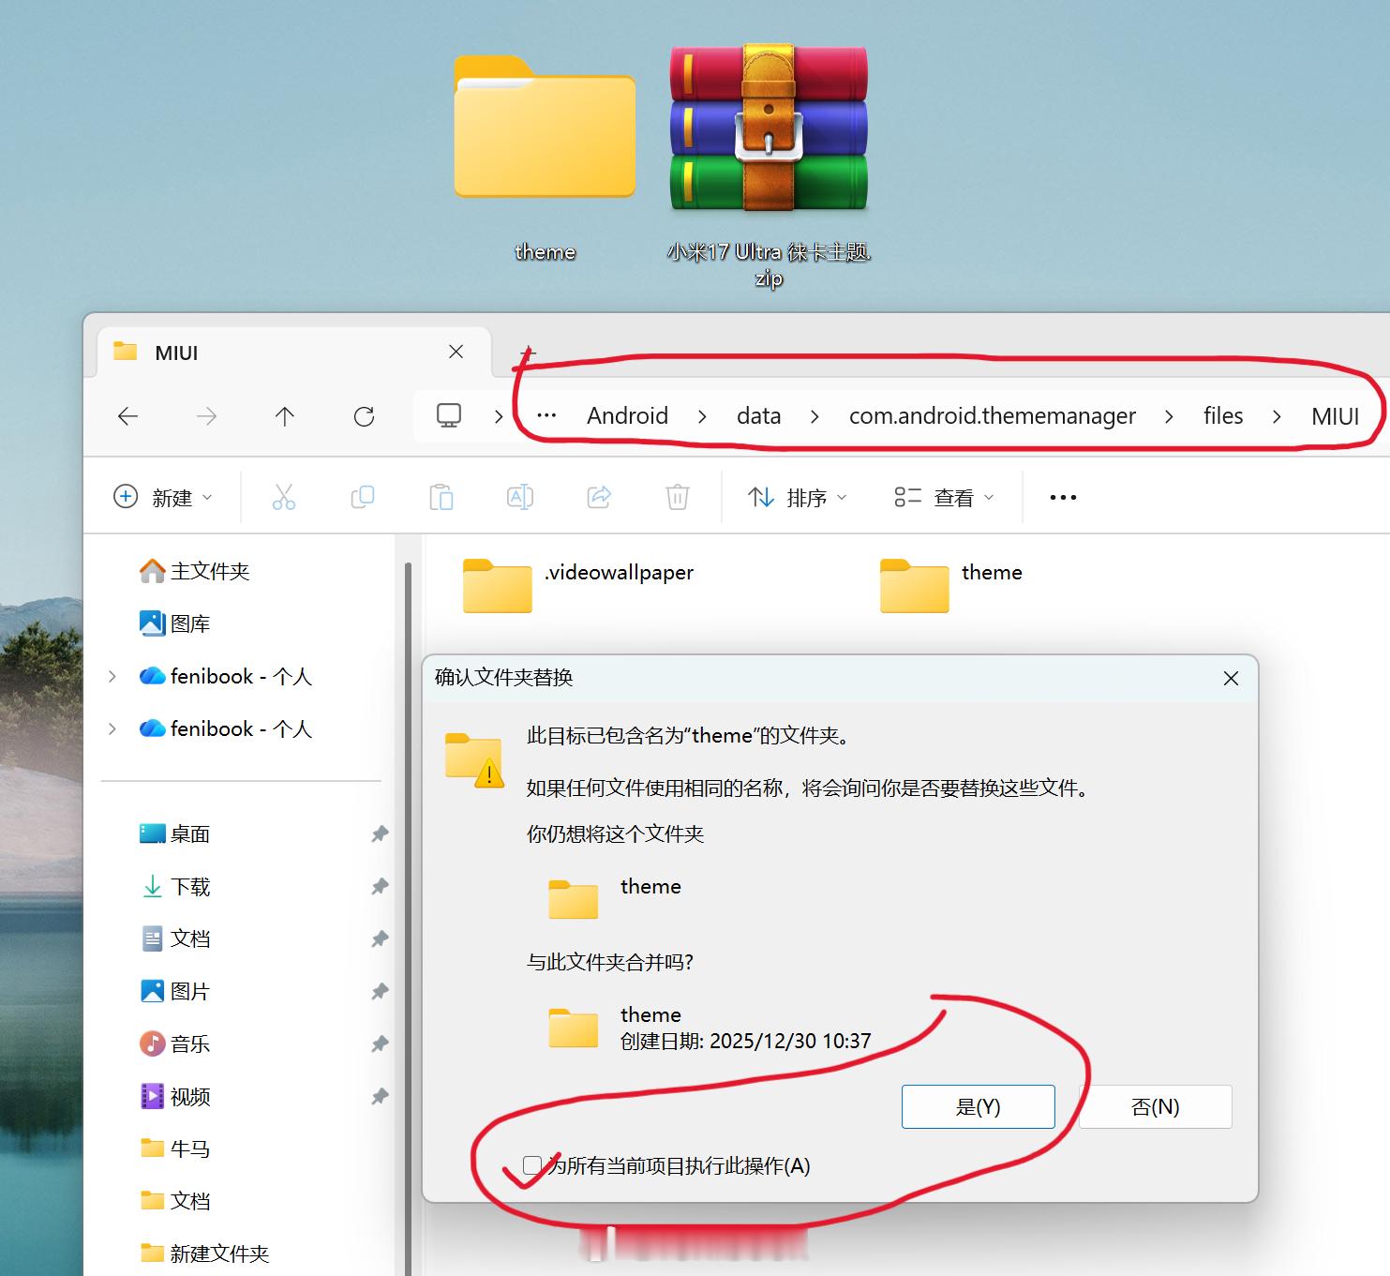The width and height of the screenshot is (1390, 1276).
Task: Click the Rename icon in toolbar
Action: [520, 497]
